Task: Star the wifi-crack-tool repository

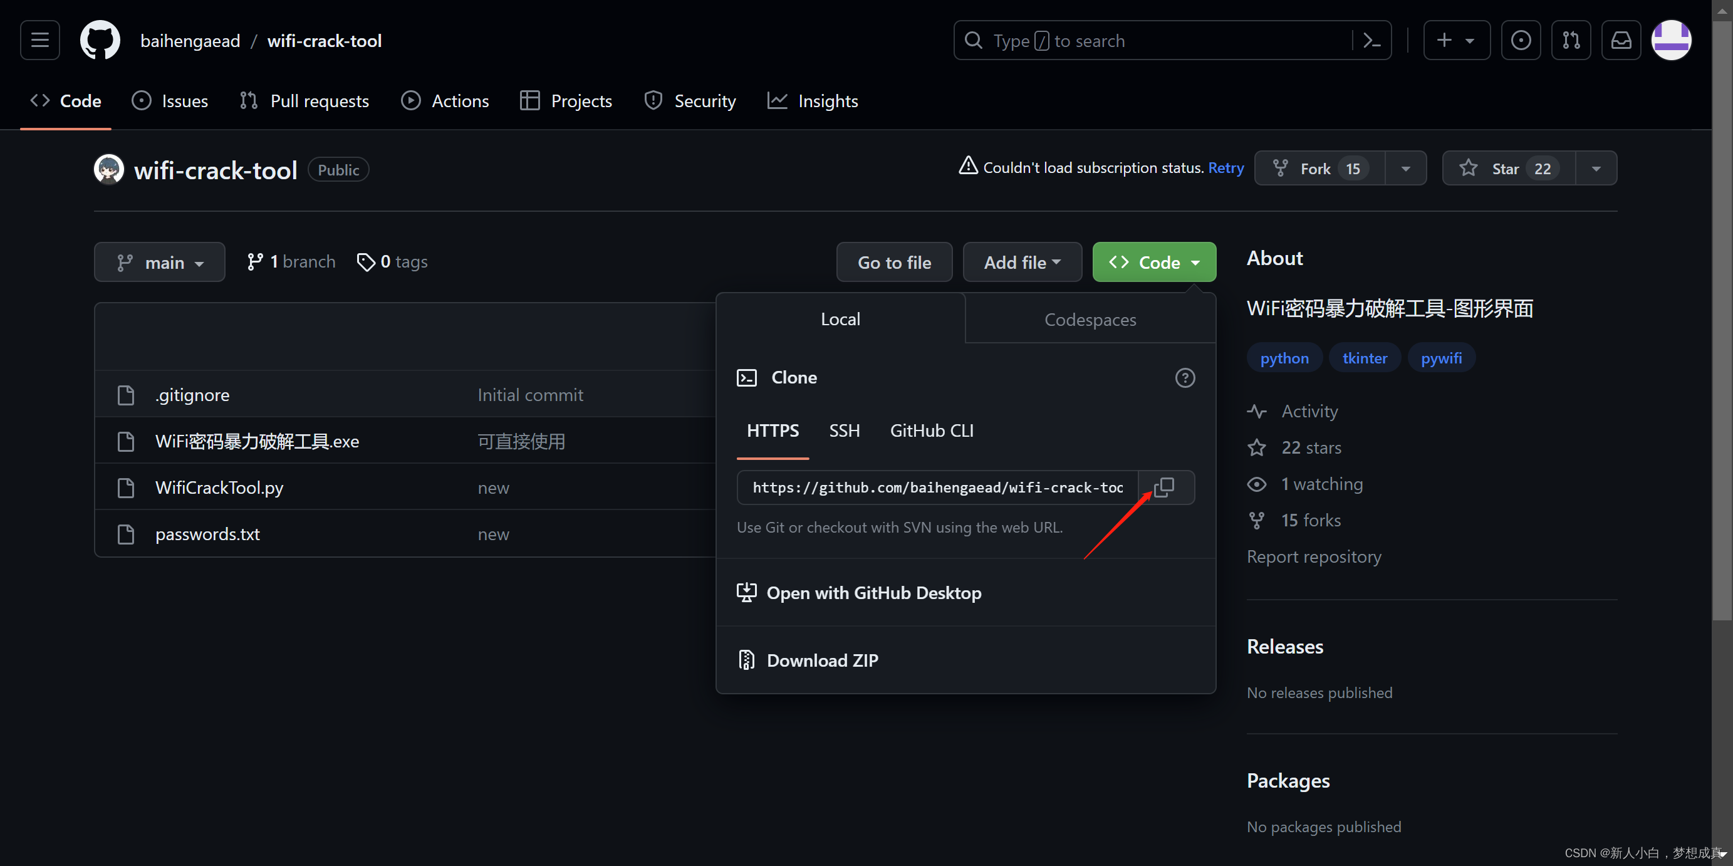Action: [x=1507, y=168]
